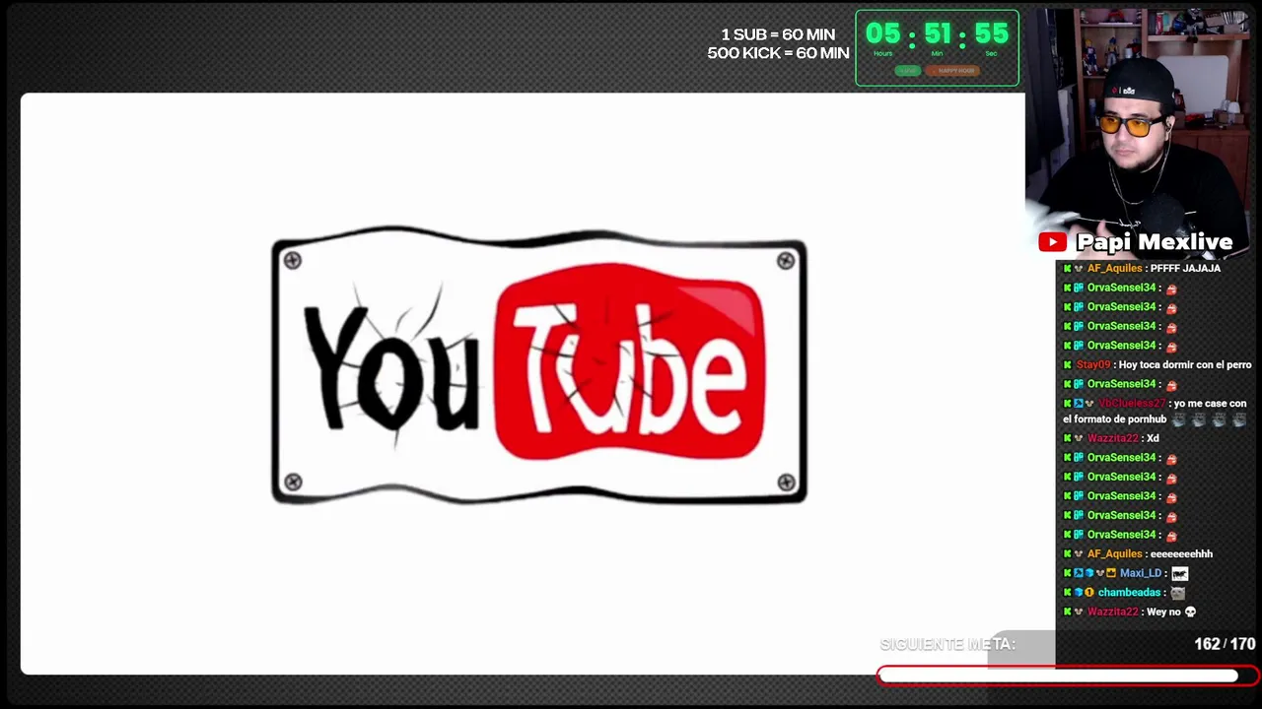Click the minutes value "51" in timer
Image resolution: width=1262 pixels, height=709 pixels.
[x=938, y=34]
